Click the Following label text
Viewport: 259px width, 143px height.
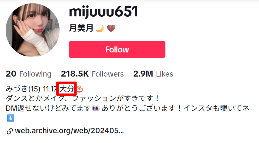point(35,74)
